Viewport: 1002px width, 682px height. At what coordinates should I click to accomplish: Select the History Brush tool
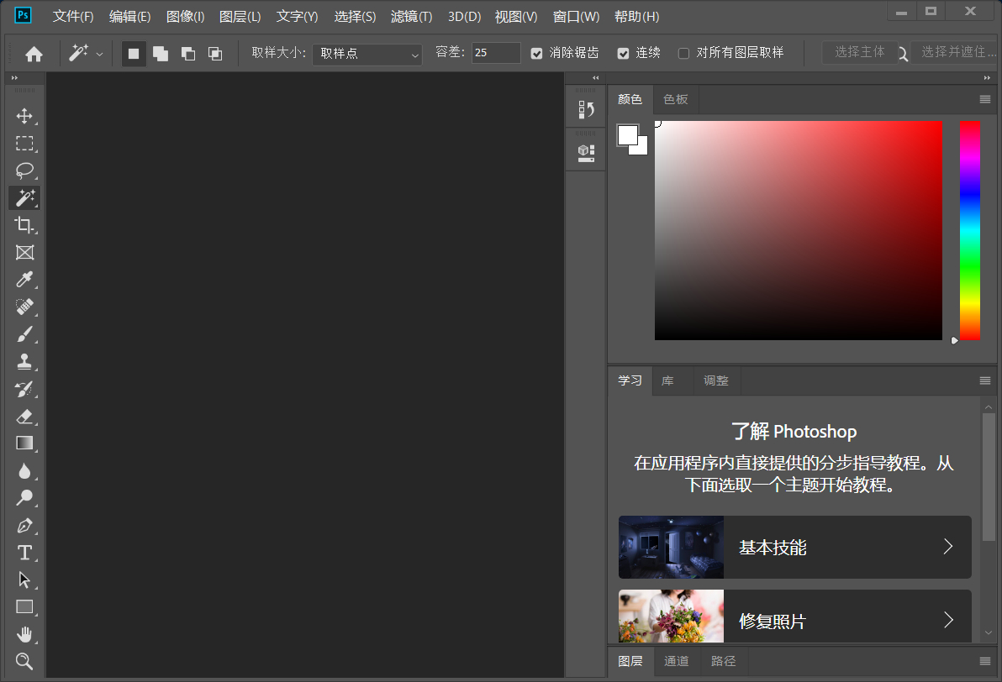[x=25, y=389]
